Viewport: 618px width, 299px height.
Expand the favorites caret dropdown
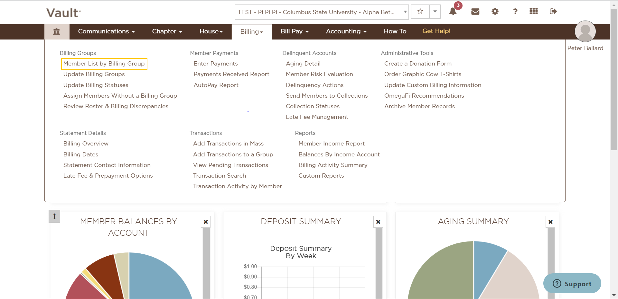click(x=435, y=12)
